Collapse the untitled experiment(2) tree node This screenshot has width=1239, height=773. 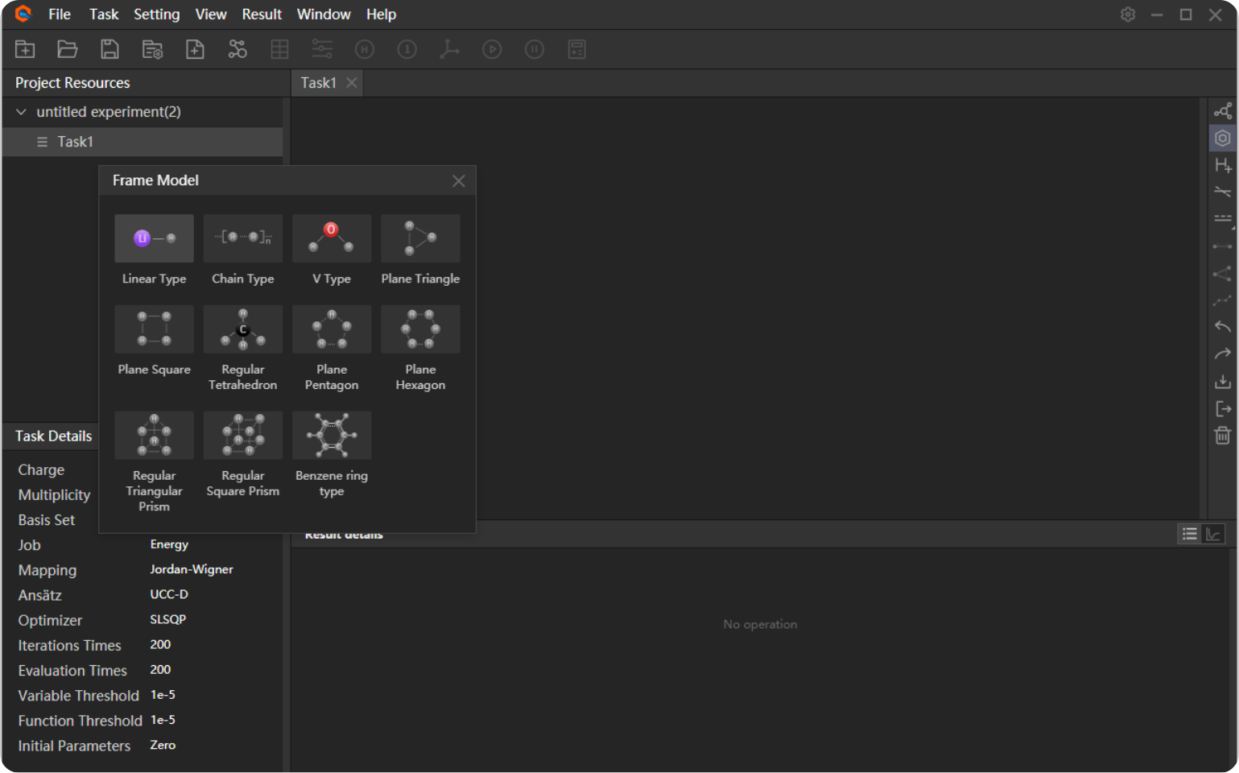(22, 112)
